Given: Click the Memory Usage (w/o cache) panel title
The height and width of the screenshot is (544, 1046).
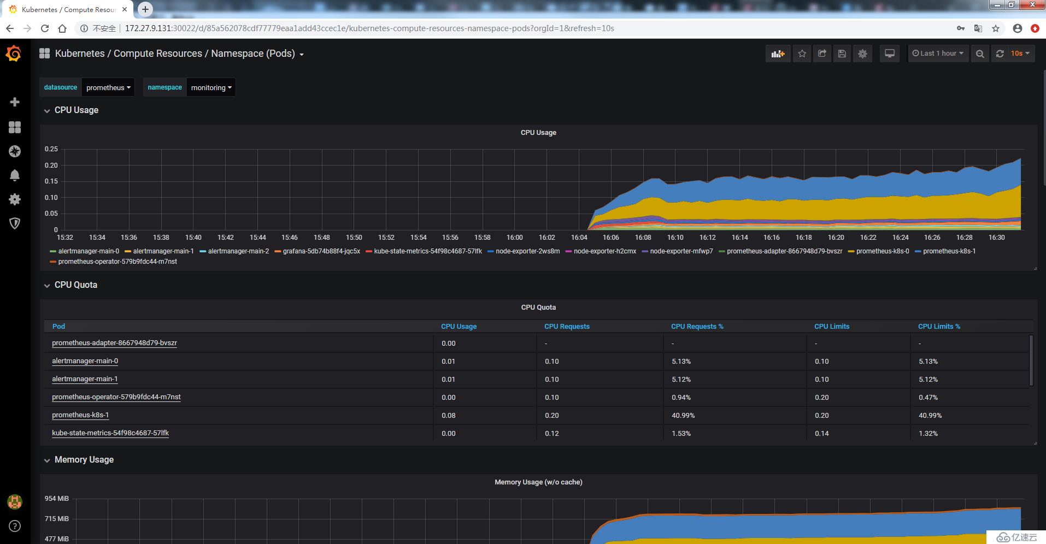Looking at the screenshot, I should 538,482.
